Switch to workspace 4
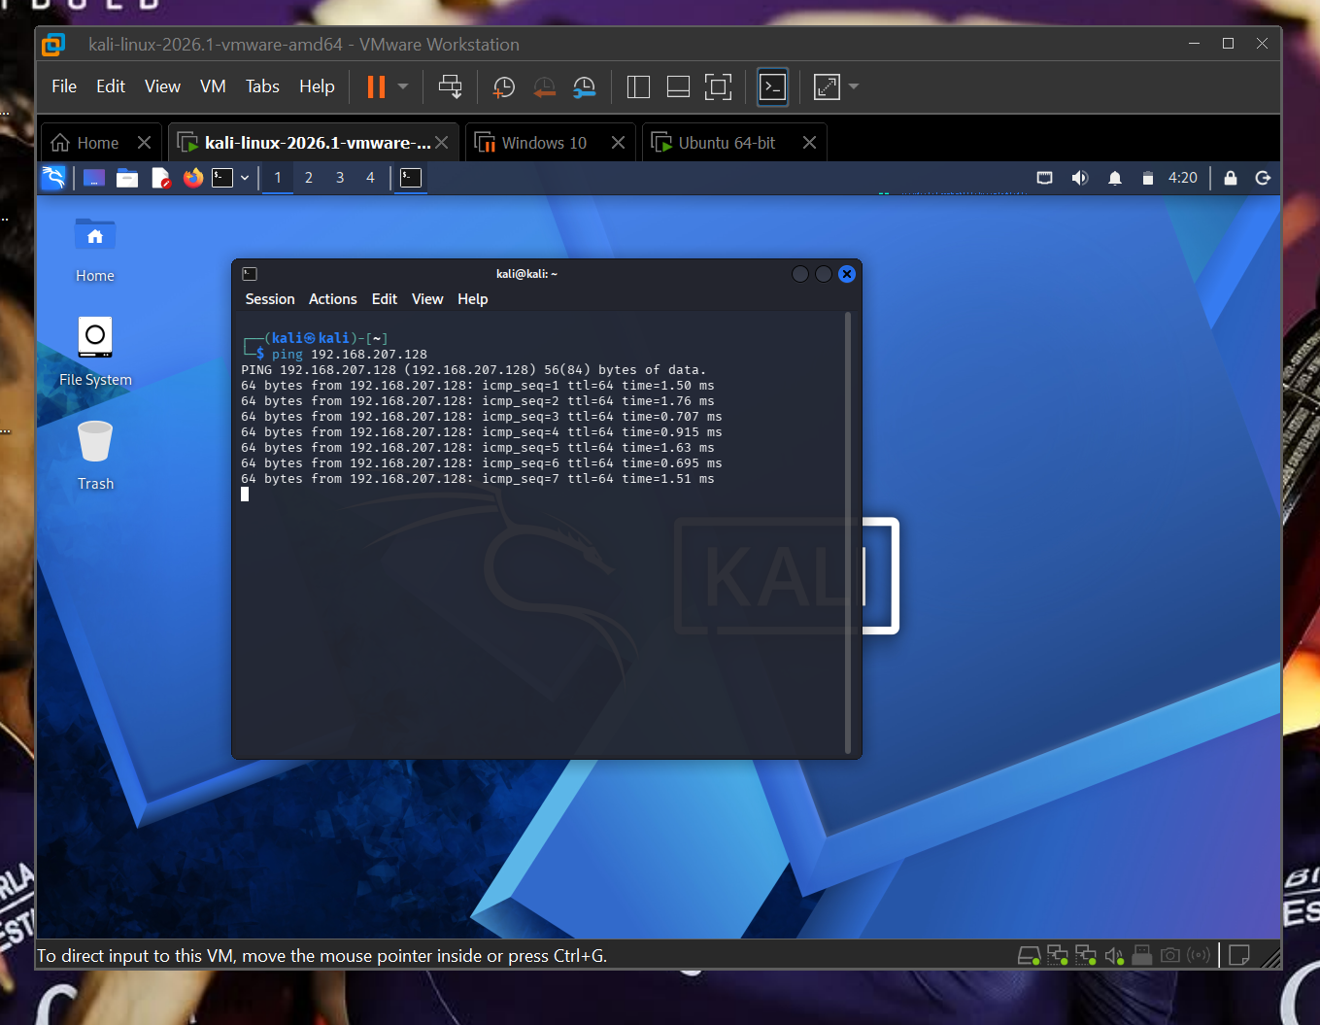 pos(370,178)
